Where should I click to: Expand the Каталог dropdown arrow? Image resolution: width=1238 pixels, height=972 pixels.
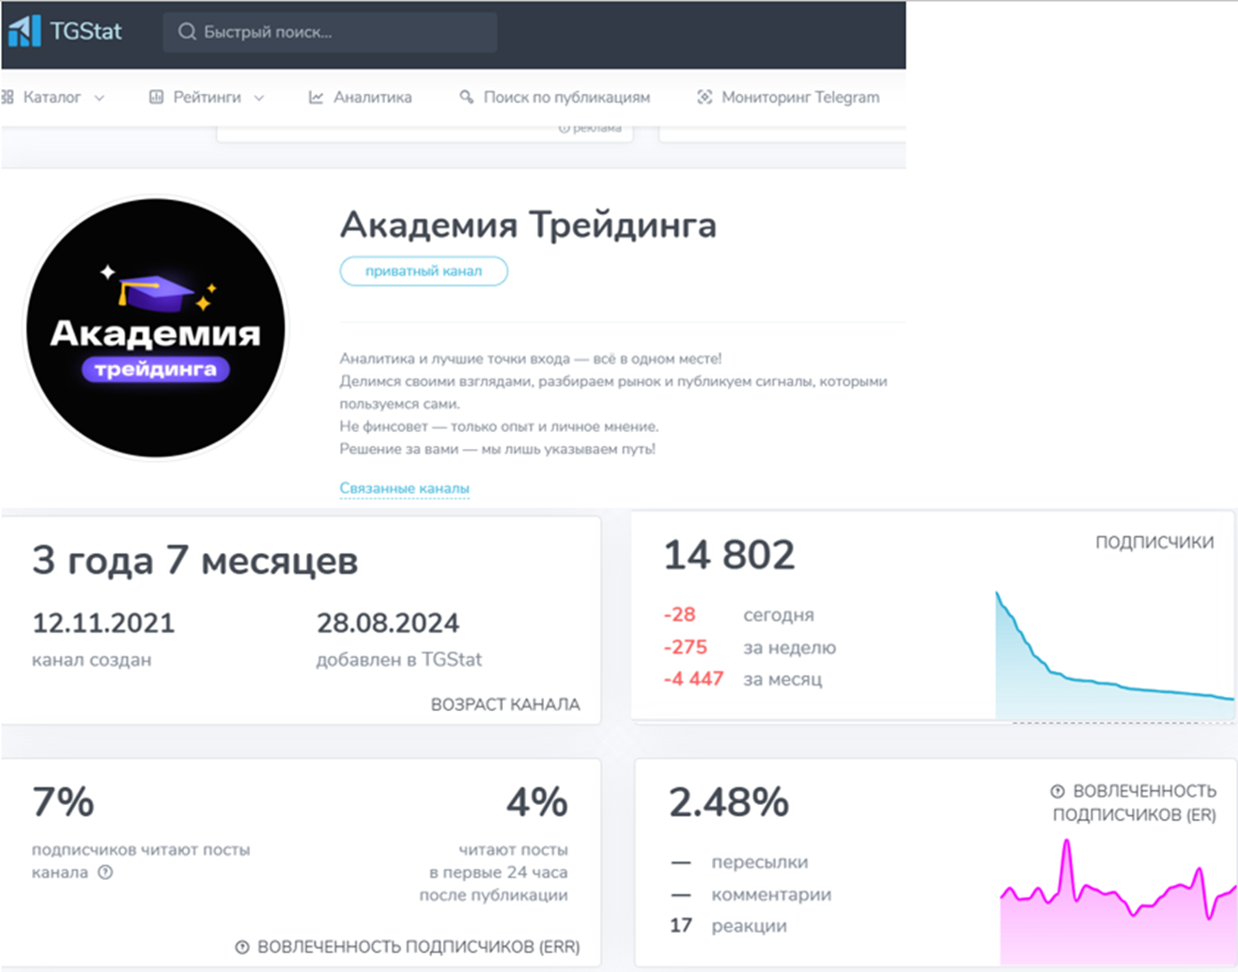(x=100, y=98)
